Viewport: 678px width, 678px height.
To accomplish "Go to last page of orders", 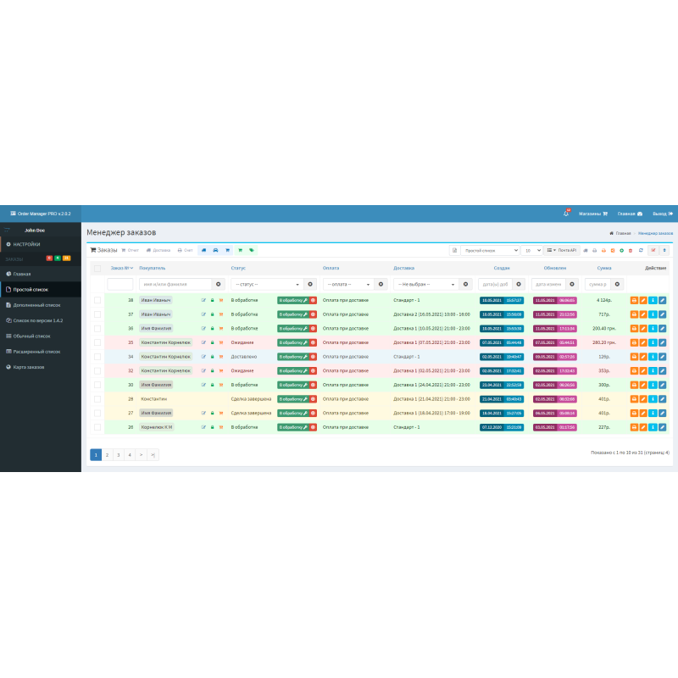I will [x=153, y=455].
